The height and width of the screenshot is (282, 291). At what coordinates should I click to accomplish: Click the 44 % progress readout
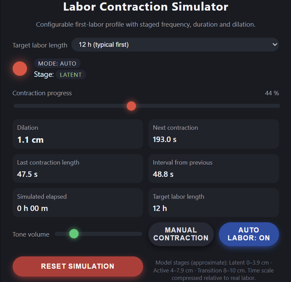272,93
